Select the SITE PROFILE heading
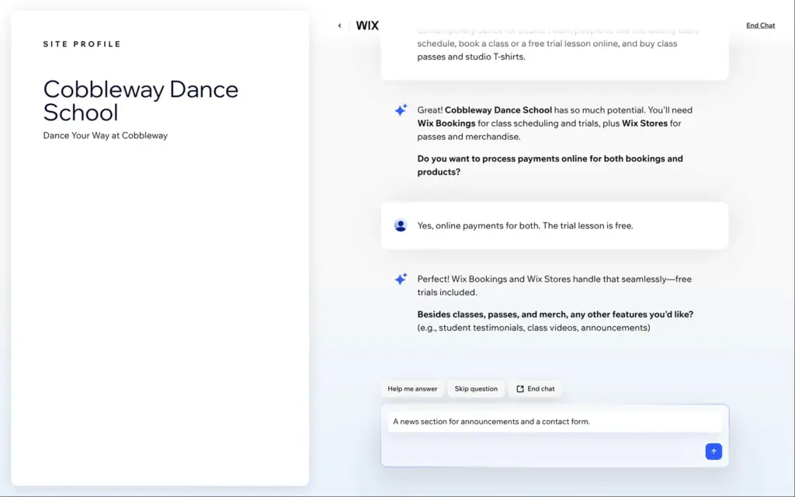The width and height of the screenshot is (795, 497). coord(82,44)
